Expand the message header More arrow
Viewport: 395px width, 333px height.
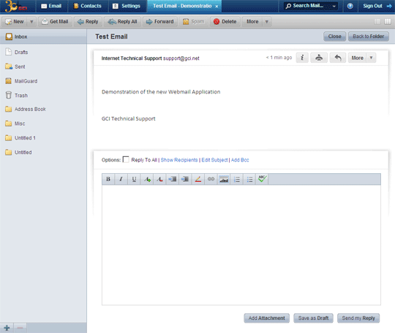371,58
